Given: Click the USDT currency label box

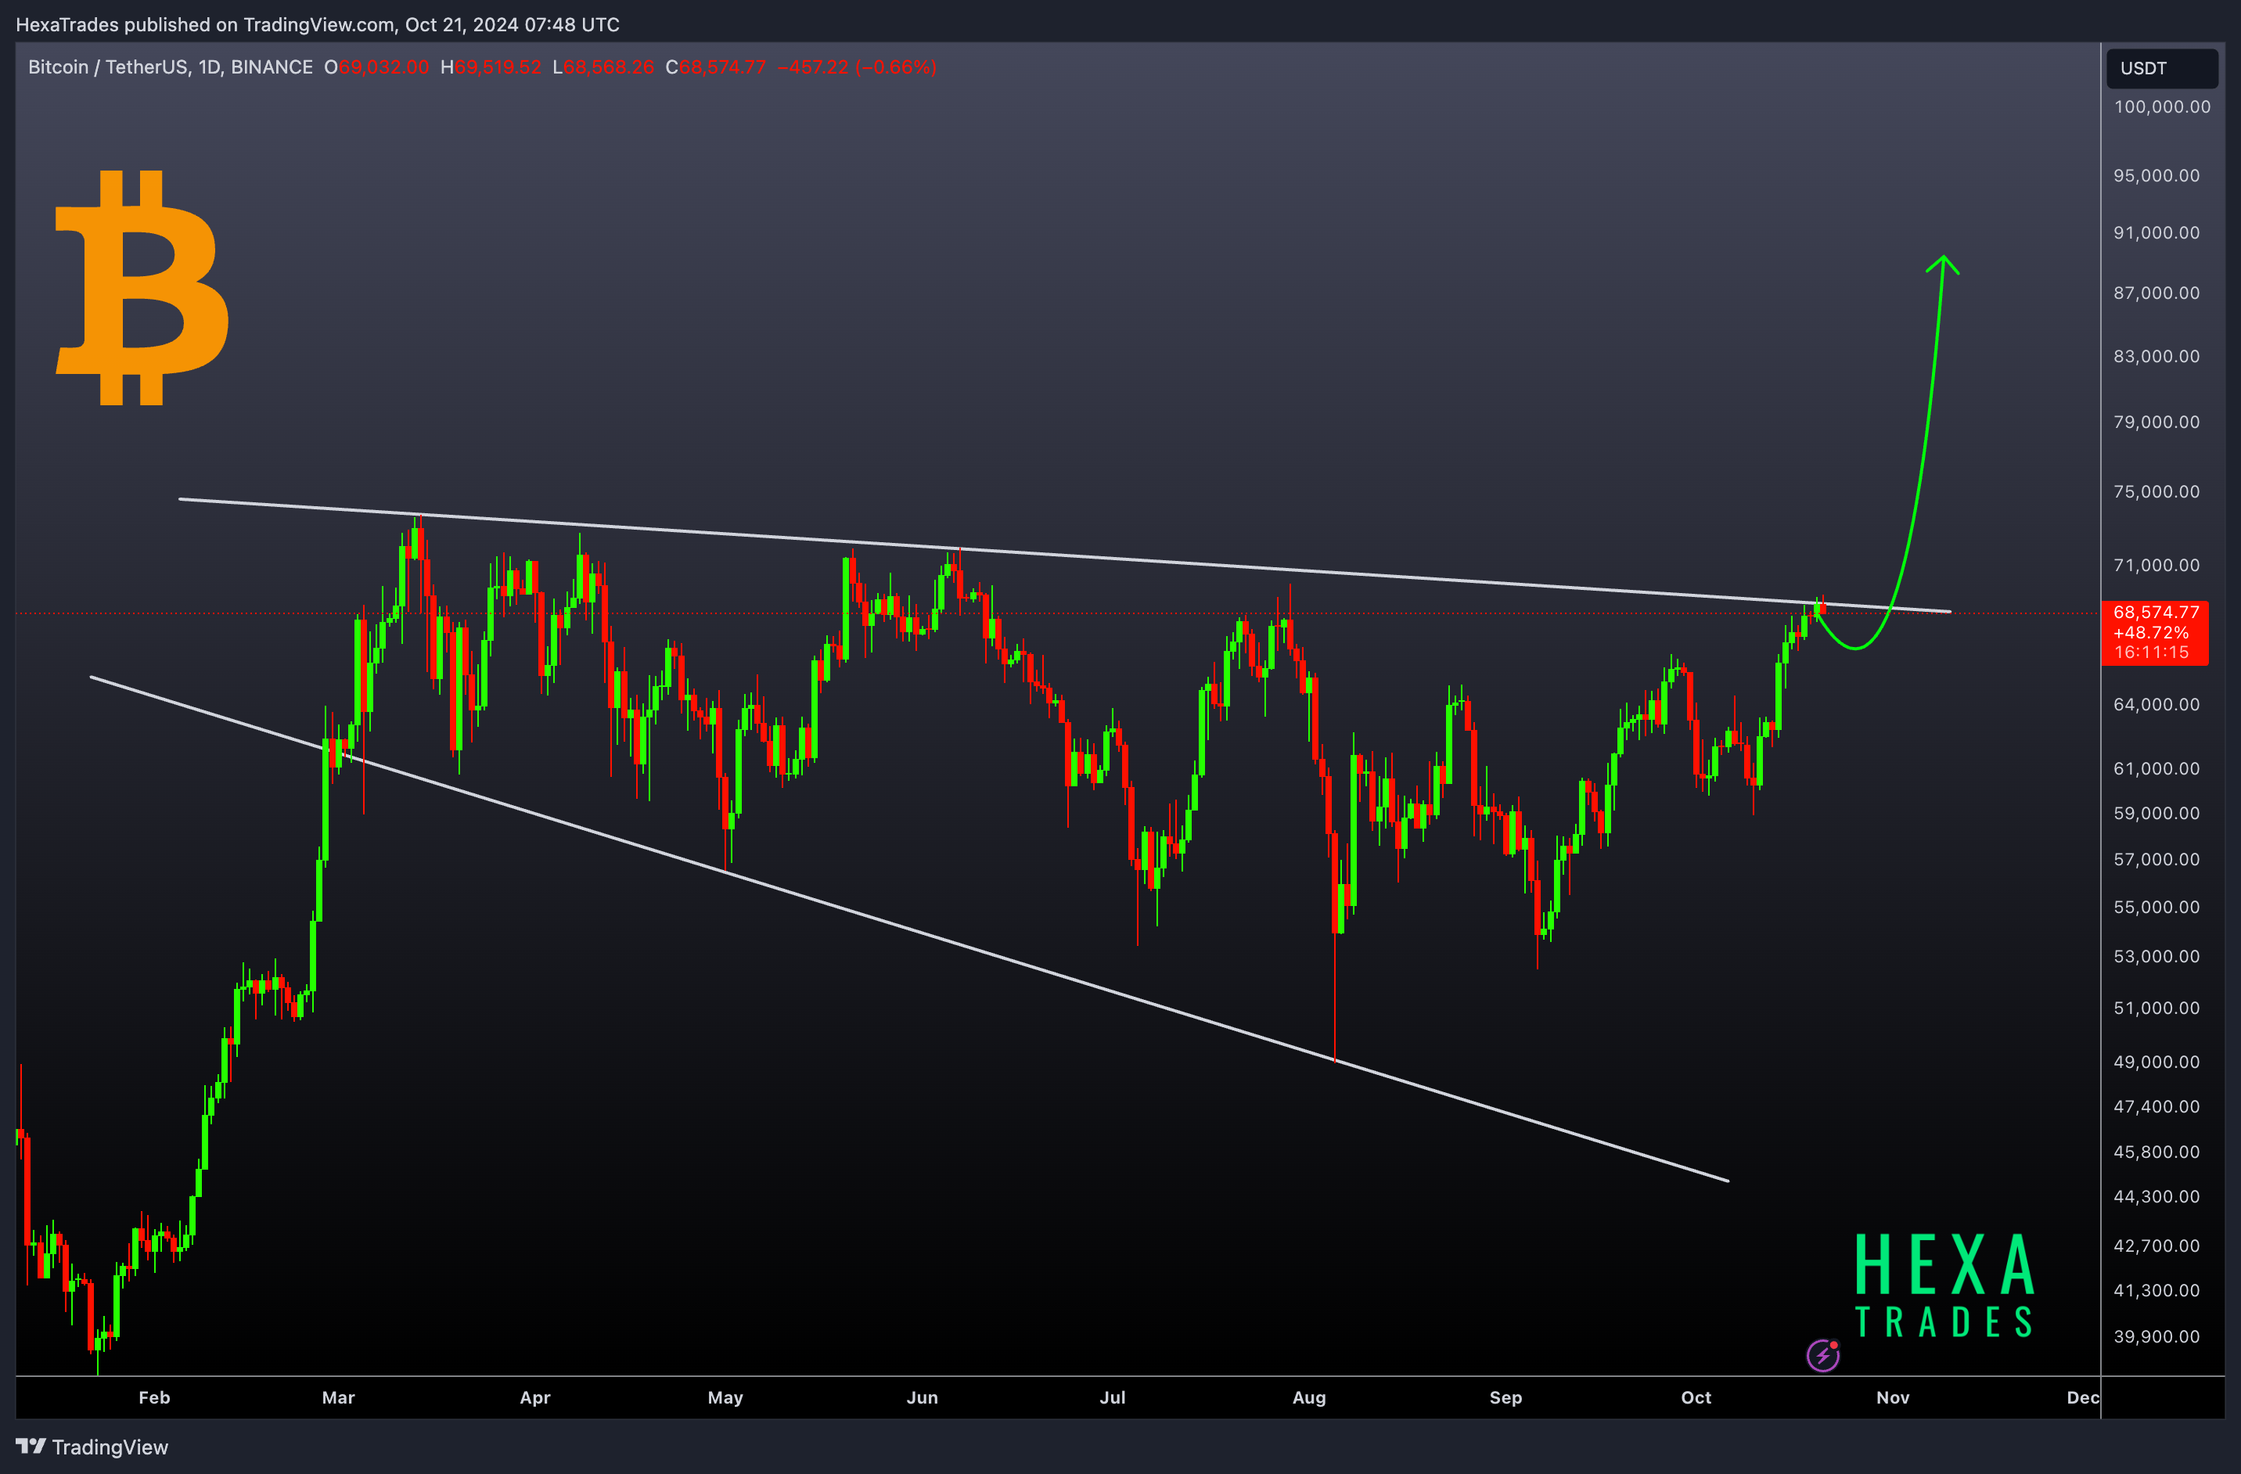Looking at the screenshot, I should pos(2161,68).
